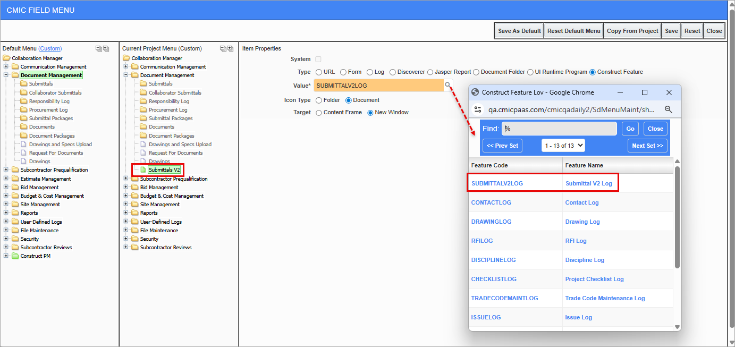Click Collaboration Manager folder icon in Default Menu
Screen dimensions: 735x347
[x=6, y=58]
